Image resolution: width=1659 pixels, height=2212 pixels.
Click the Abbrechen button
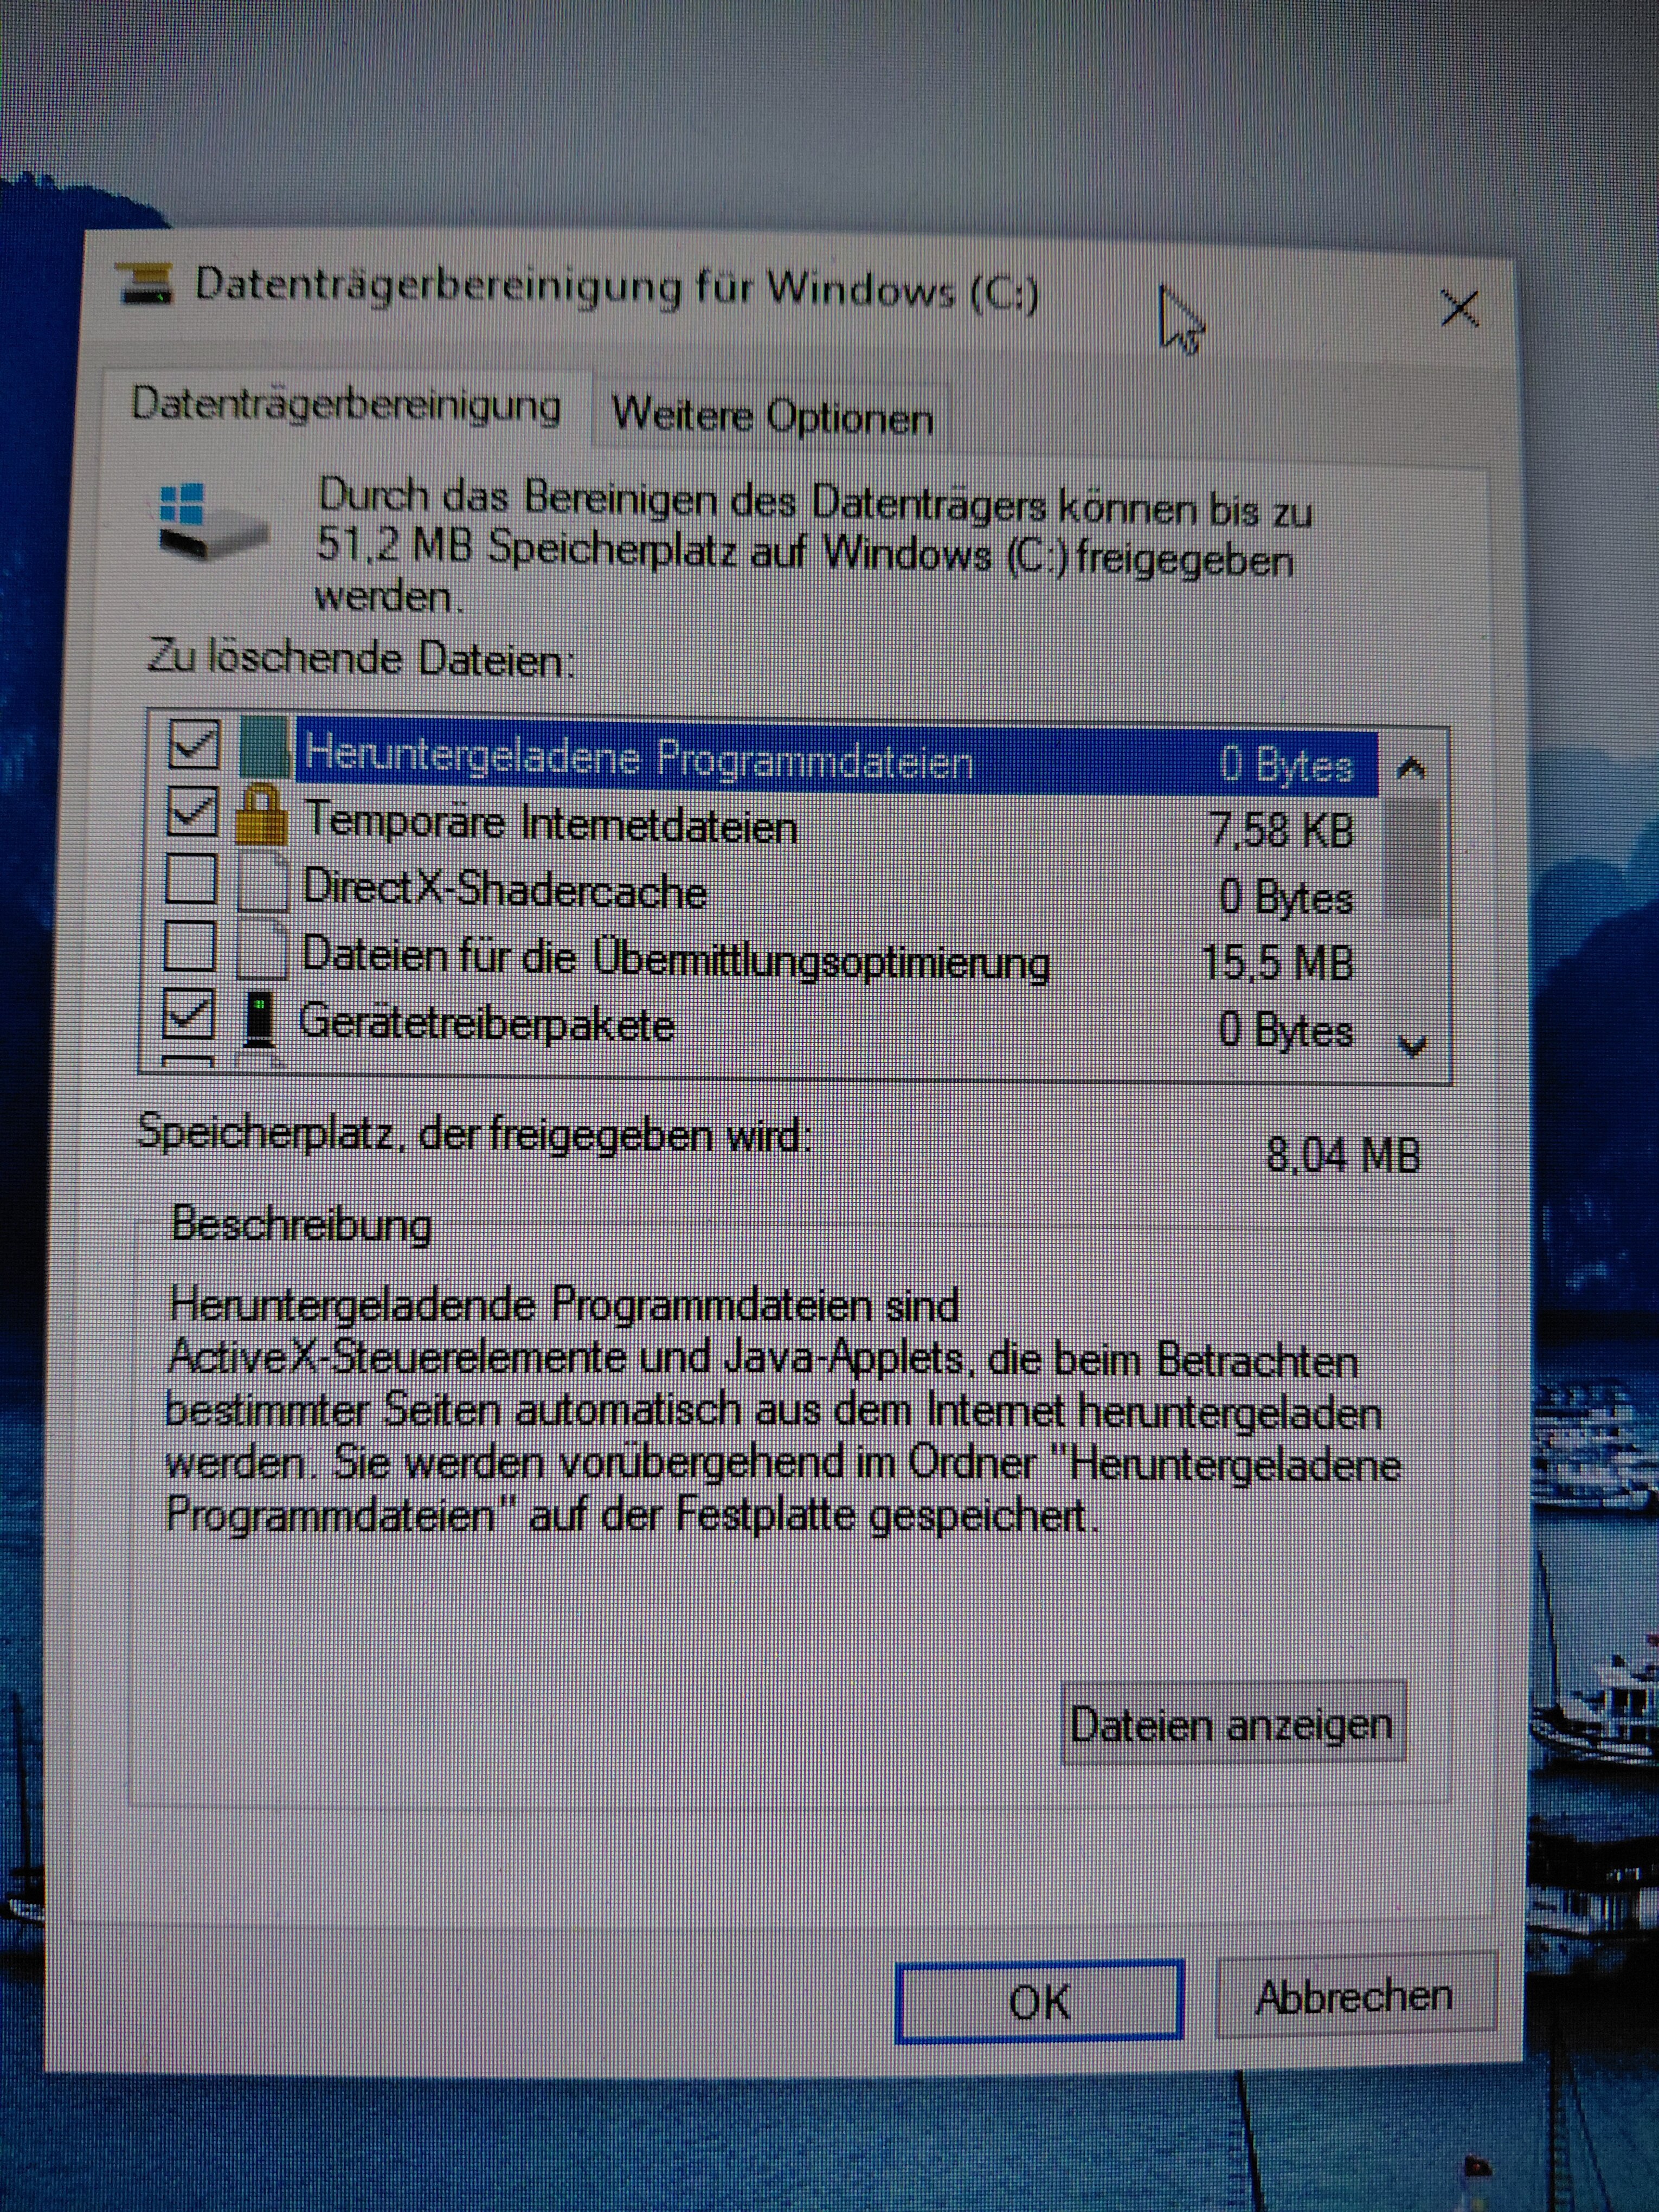pos(1354,1997)
